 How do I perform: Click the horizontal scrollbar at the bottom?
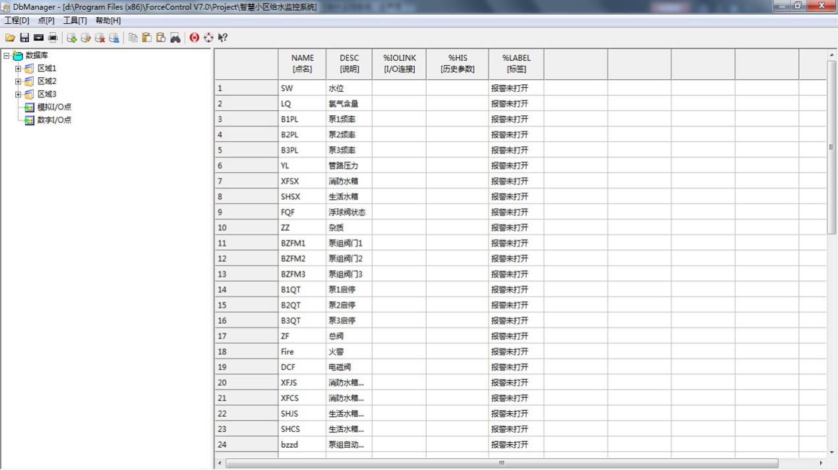pos(501,463)
